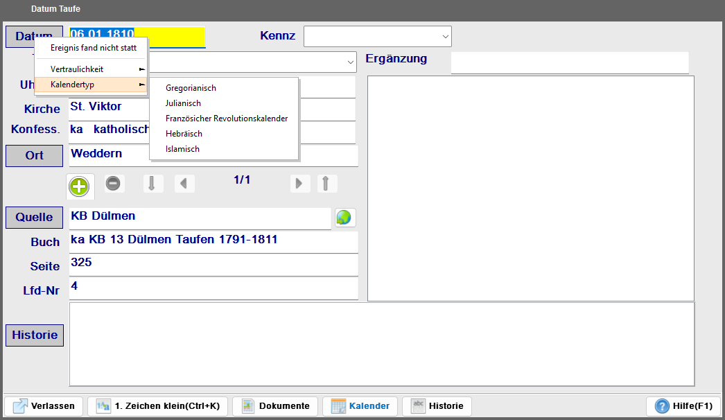This screenshot has height=420, width=725.
Task: Open dropdown arrow left of Ergänzung
Action: [x=350, y=62]
